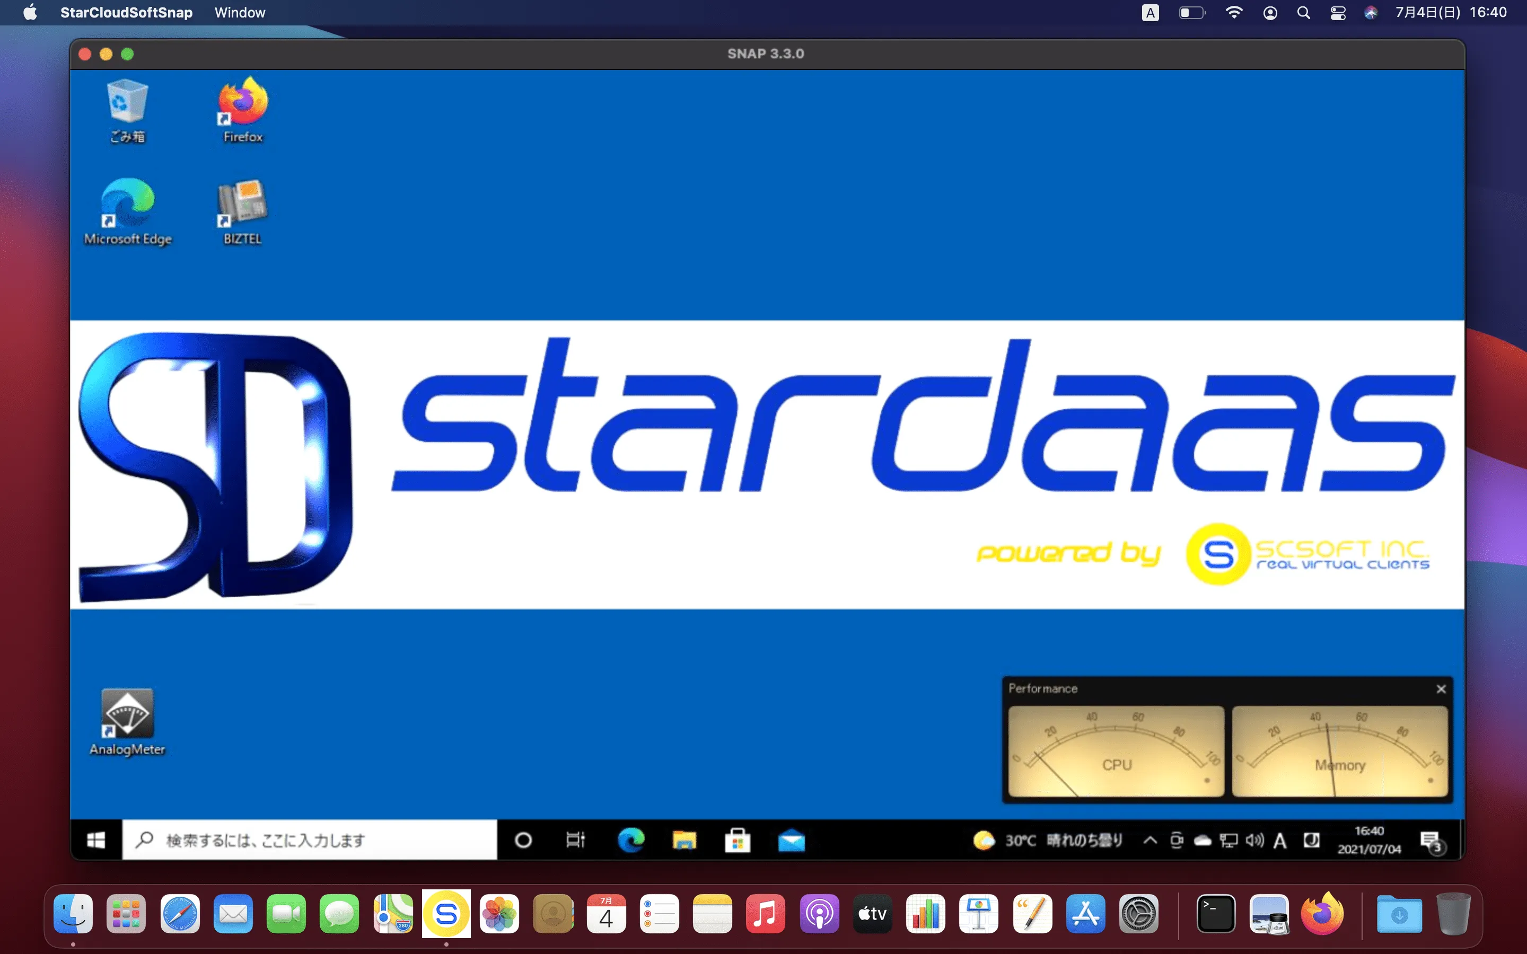Open the StarCloudSoftSnap application menu

click(126, 13)
